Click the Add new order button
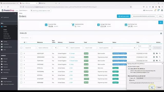Screen dimensions: 164x92 pyautogui.click(x=124, y=16)
